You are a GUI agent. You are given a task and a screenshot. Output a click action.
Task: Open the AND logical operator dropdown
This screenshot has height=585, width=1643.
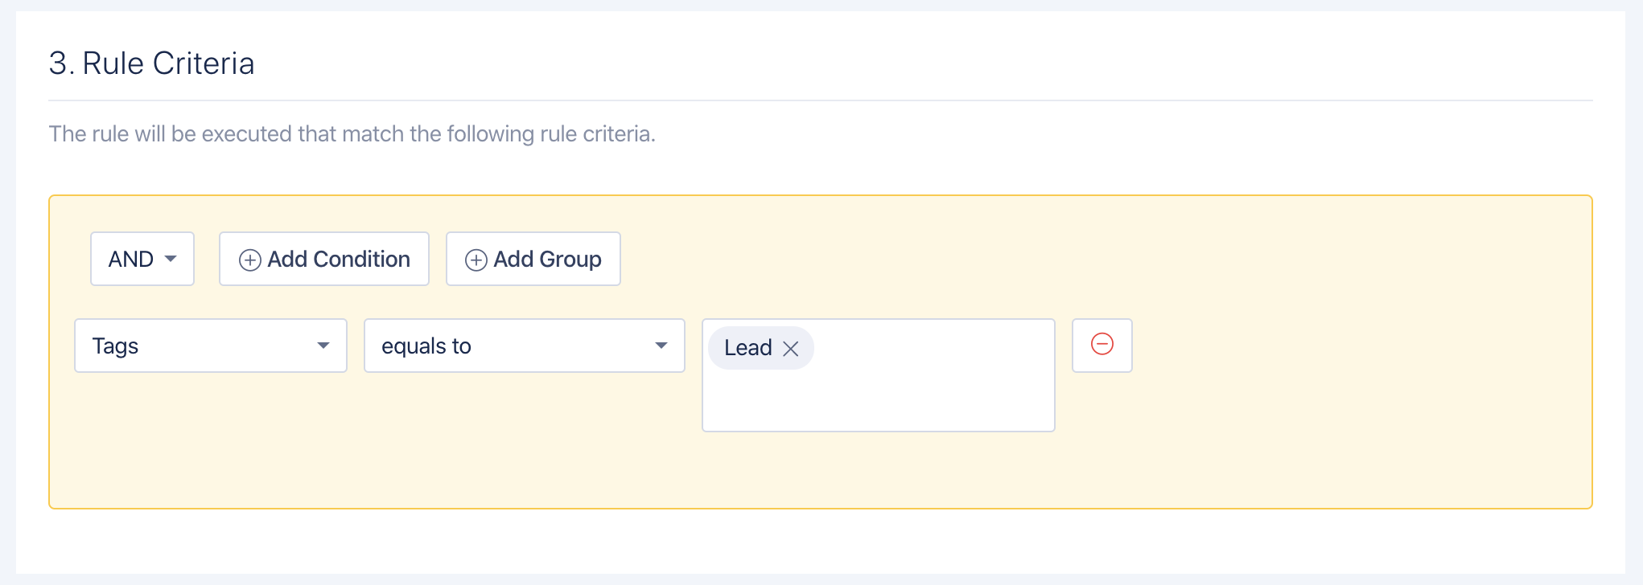142,259
